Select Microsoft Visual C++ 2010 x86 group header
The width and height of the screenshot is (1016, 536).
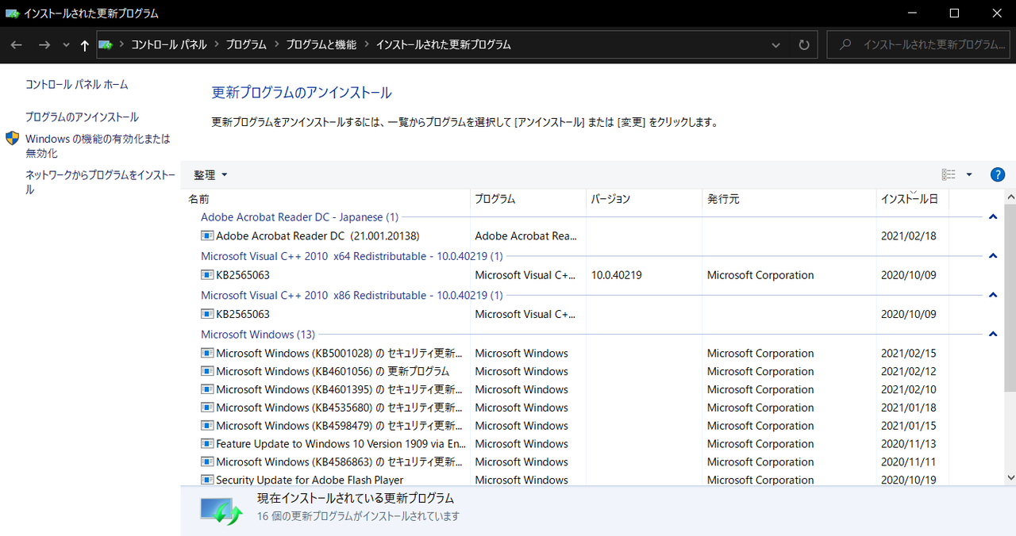click(x=352, y=295)
